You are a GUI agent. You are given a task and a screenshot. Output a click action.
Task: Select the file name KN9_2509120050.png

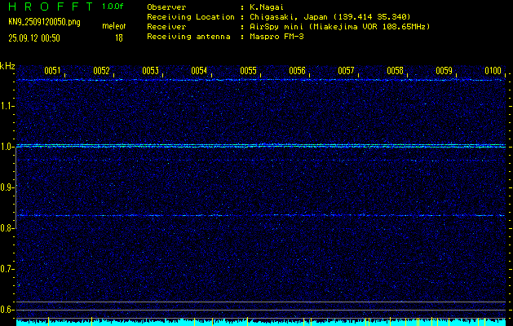[44, 22]
